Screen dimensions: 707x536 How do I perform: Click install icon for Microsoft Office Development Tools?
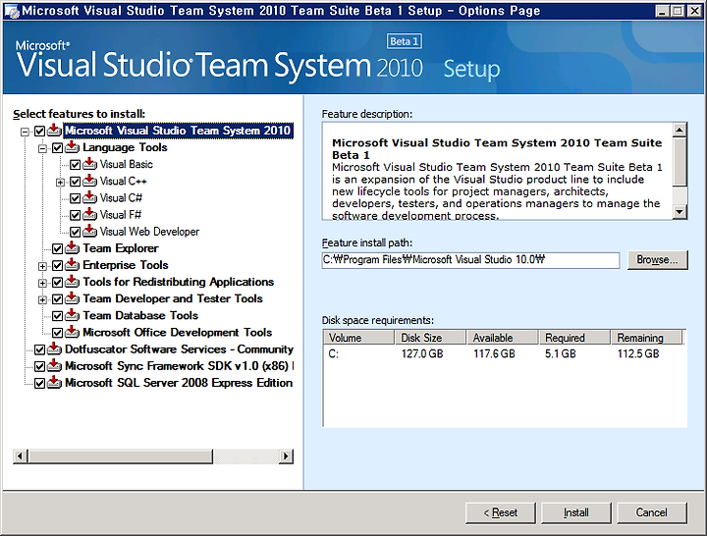[x=72, y=332]
